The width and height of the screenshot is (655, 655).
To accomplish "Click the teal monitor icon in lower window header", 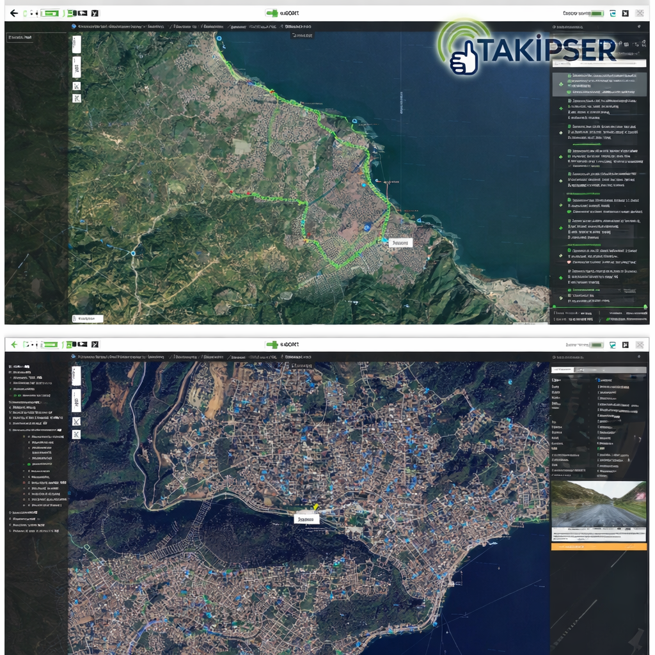I will pyautogui.click(x=612, y=345).
